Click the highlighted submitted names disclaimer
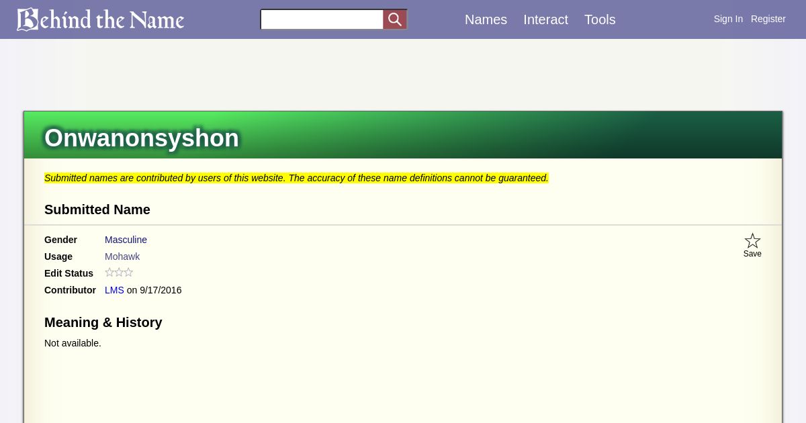The height and width of the screenshot is (423, 806). click(296, 178)
